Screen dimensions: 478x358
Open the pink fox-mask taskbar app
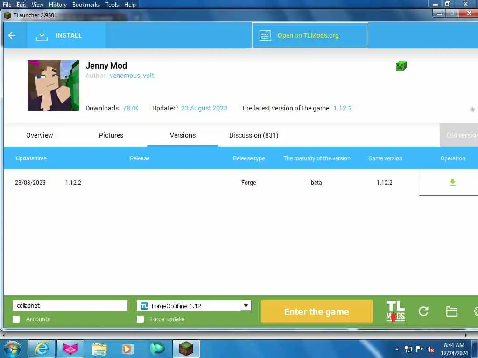click(x=70, y=349)
